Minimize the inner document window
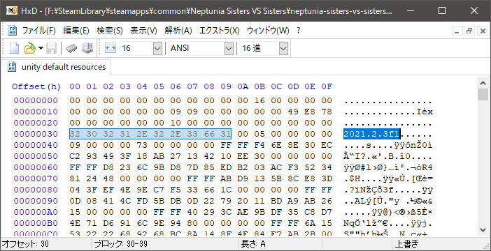The width and height of the screenshot is (491, 251). pyautogui.click(x=457, y=31)
